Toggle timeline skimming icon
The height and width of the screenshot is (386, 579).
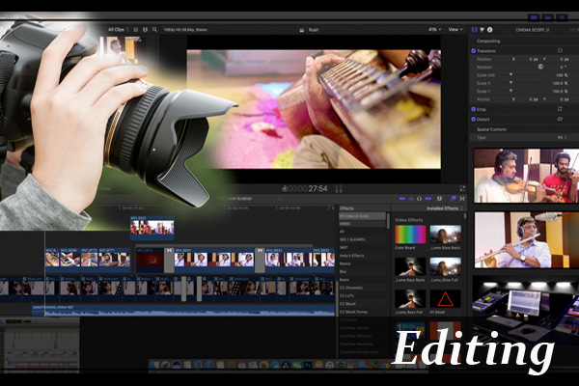pos(402,199)
